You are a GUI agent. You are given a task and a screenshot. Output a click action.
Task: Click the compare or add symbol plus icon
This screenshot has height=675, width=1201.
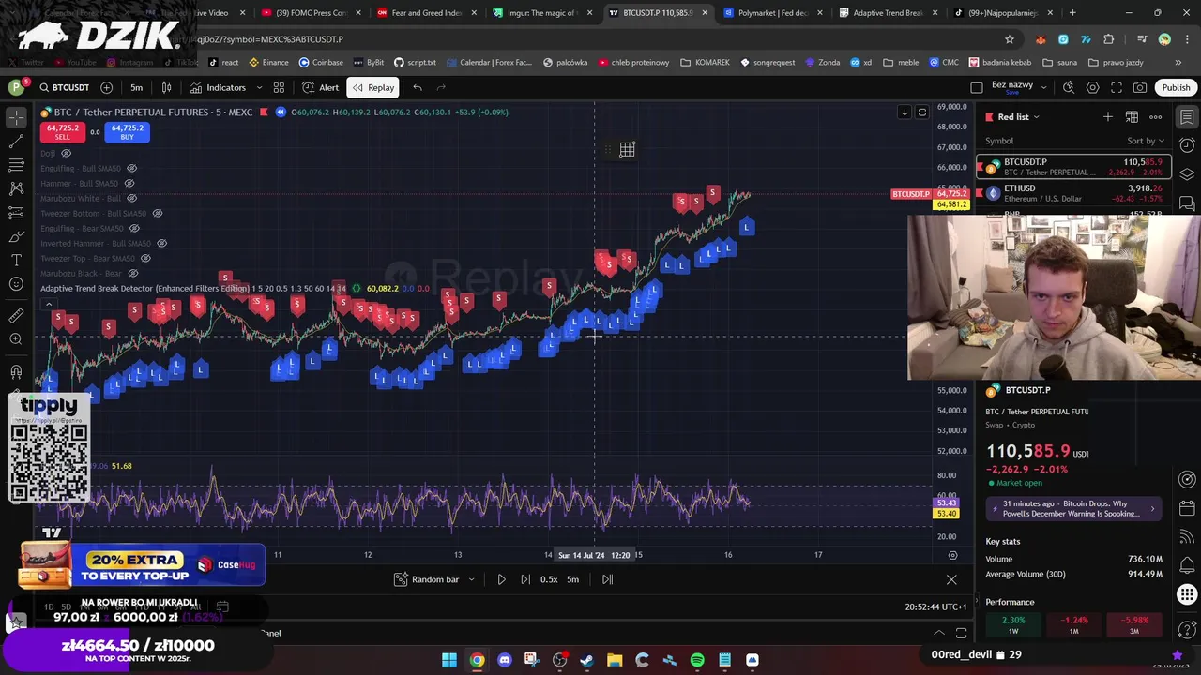tap(106, 87)
